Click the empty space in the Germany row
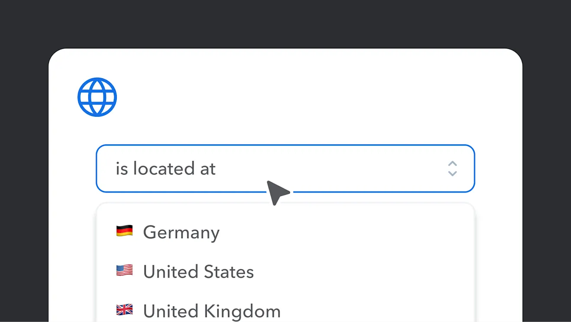Viewport: 571px width, 322px height. tap(346, 233)
